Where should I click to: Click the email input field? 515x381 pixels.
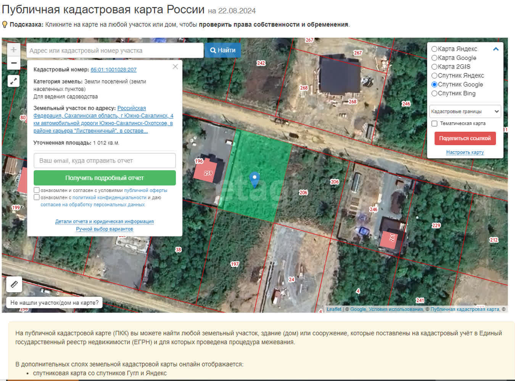pyautogui.click(x=105, y=160)
